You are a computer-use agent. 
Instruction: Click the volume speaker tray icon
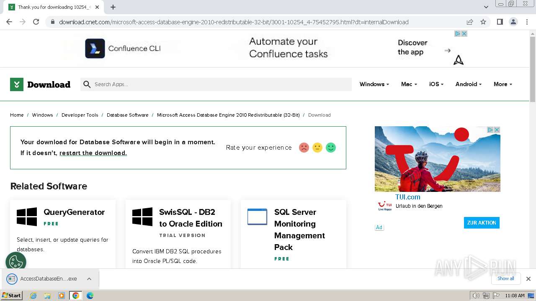click(x=476, y=296)
